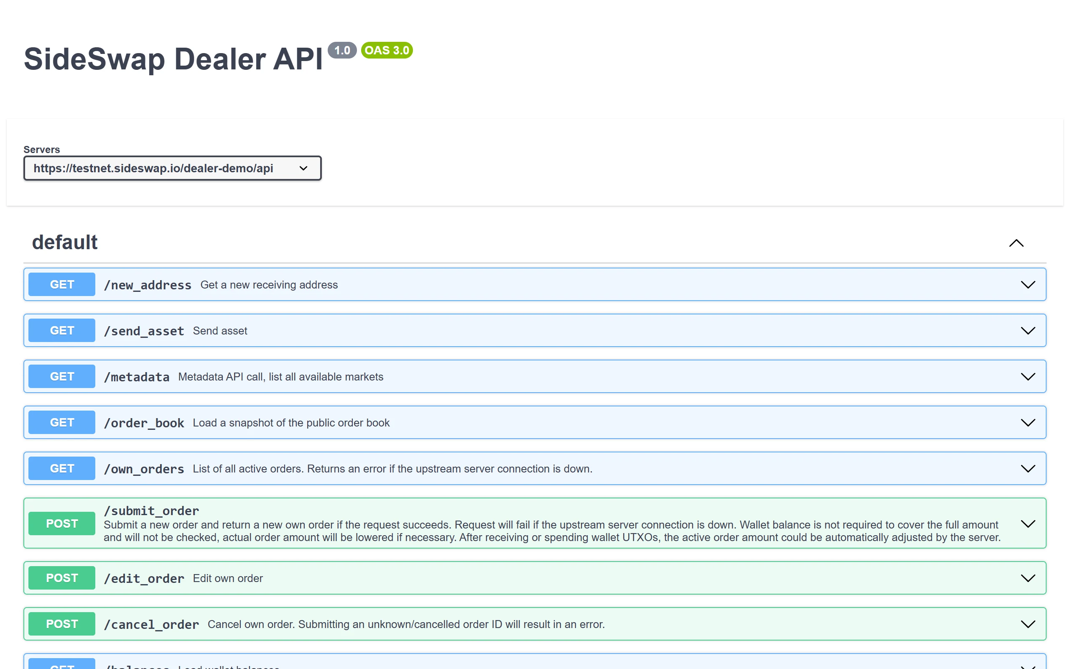The height and width of the screenshot is (669, 1070).
Task: Open the /cancel_order path link
Action: (x=151, y=625)
